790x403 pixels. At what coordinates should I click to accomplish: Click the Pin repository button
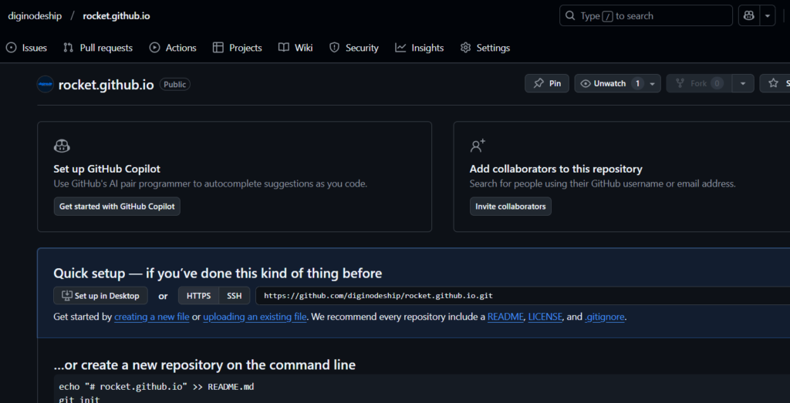pos(547,83)
